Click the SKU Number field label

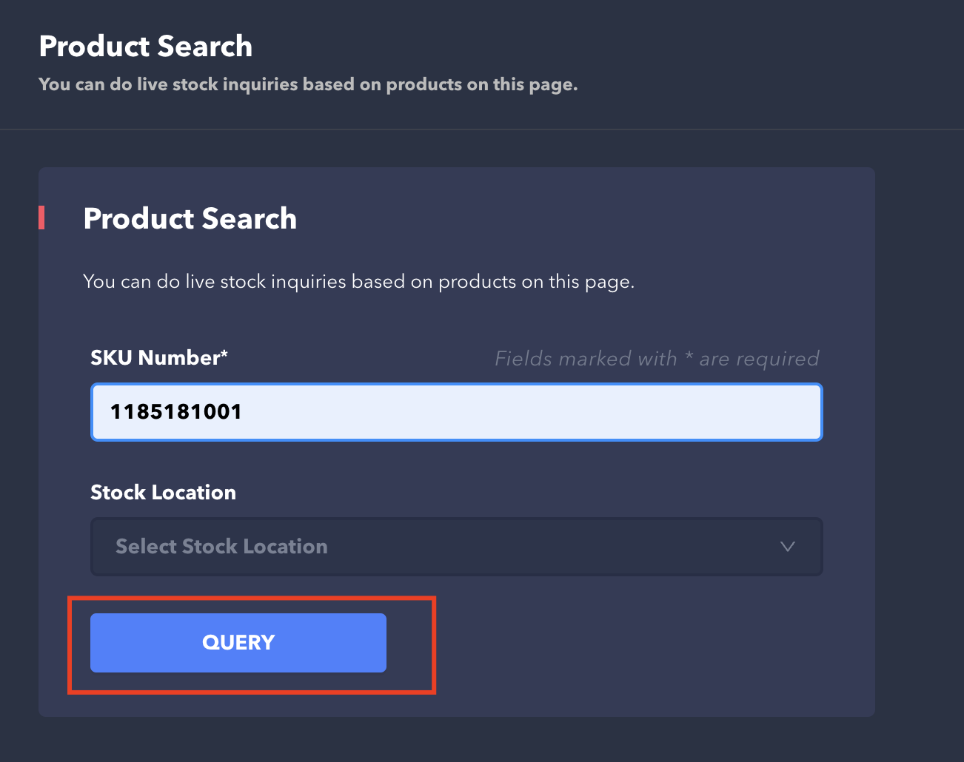click(x=154, y=358)
